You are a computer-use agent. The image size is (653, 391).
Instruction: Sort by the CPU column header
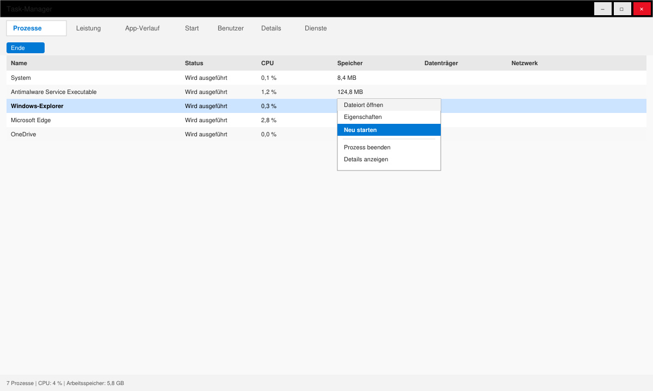pyautogui.click(x=267, y=63)
